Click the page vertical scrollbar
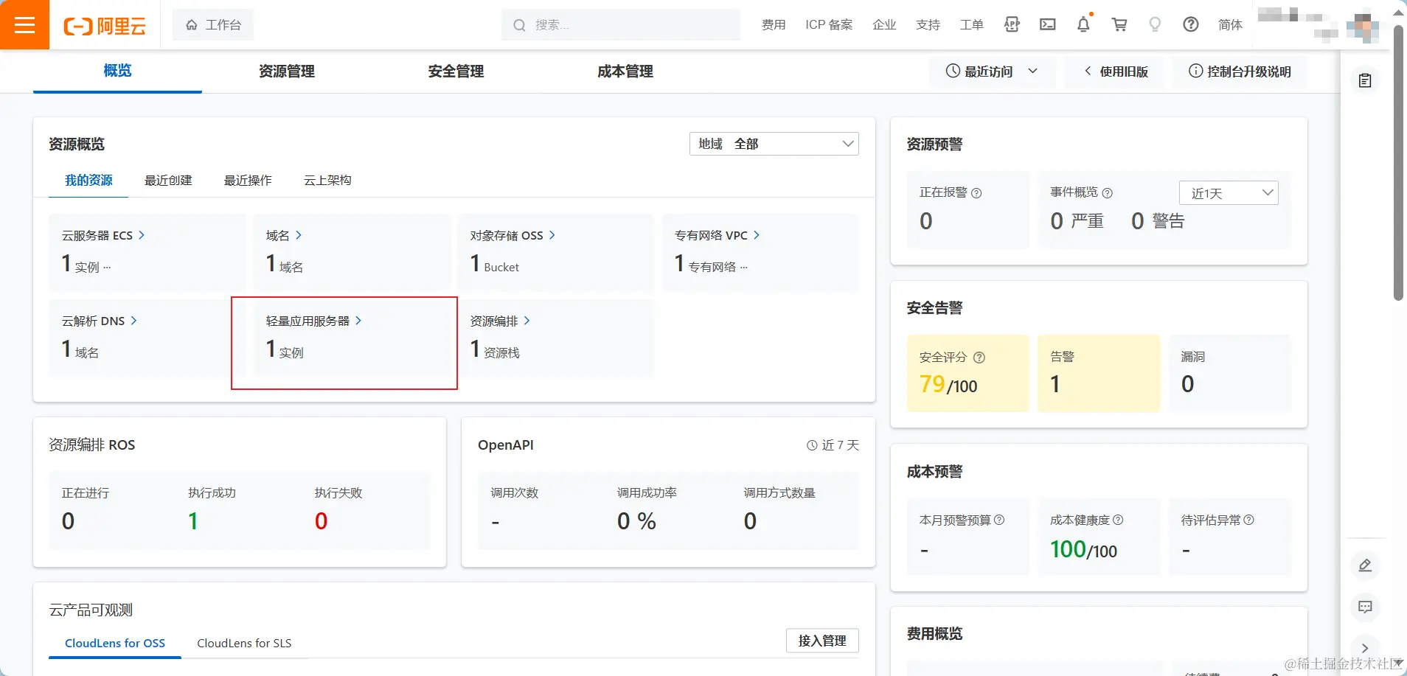 1398,162
